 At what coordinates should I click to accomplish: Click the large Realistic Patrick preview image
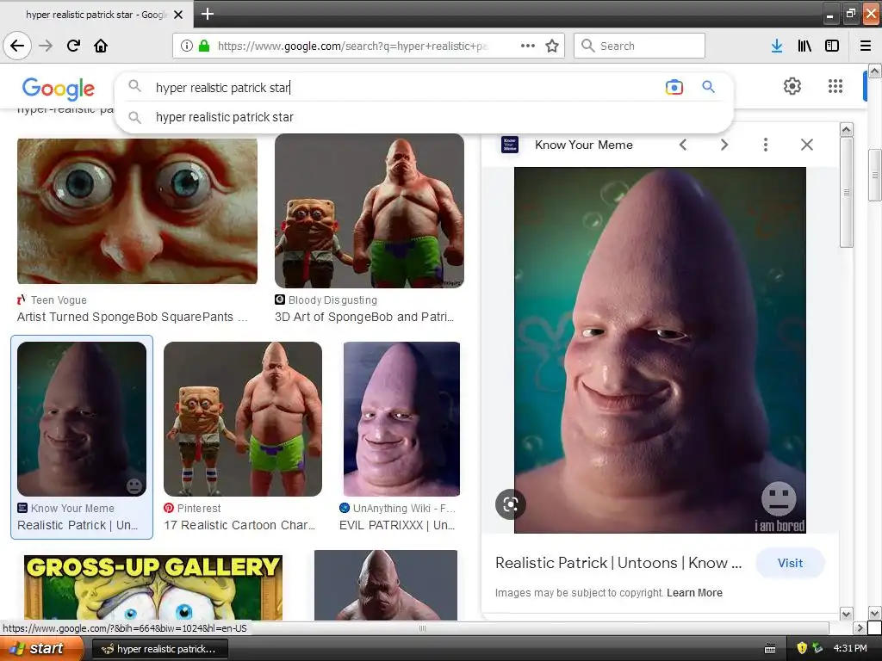tap(660, 350)
